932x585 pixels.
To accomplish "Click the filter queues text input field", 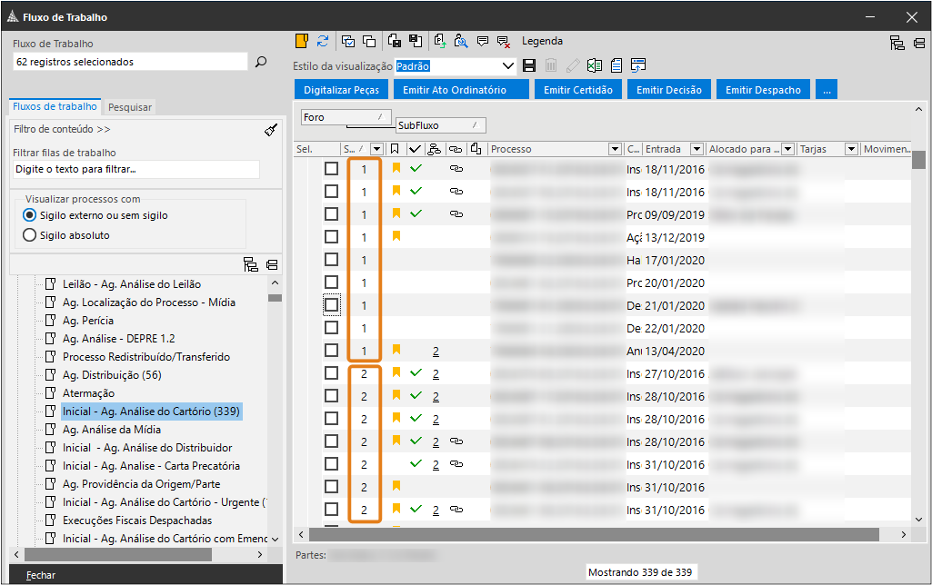I will 136,169.
